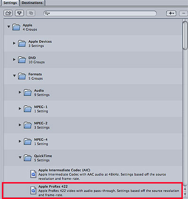Click the DVD folder icon
Image resolution: width=188 pixels, height=199 pixels.
pyautogui.click(x=22, y=60)
